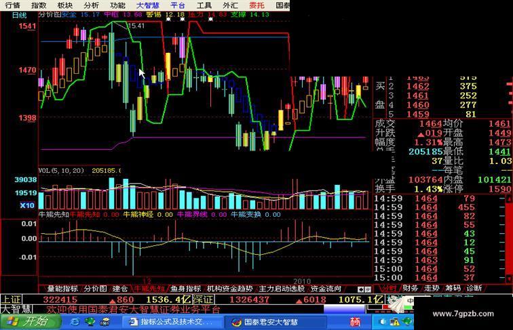Viewport: 513px width, 330px height.
Task: Click the 日线 period label
Action: tap(19, 15)
